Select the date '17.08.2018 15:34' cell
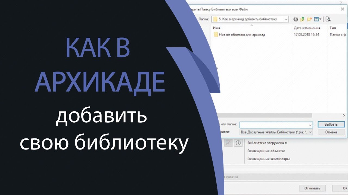Screen dimensions: 348x195 [306, 34]
